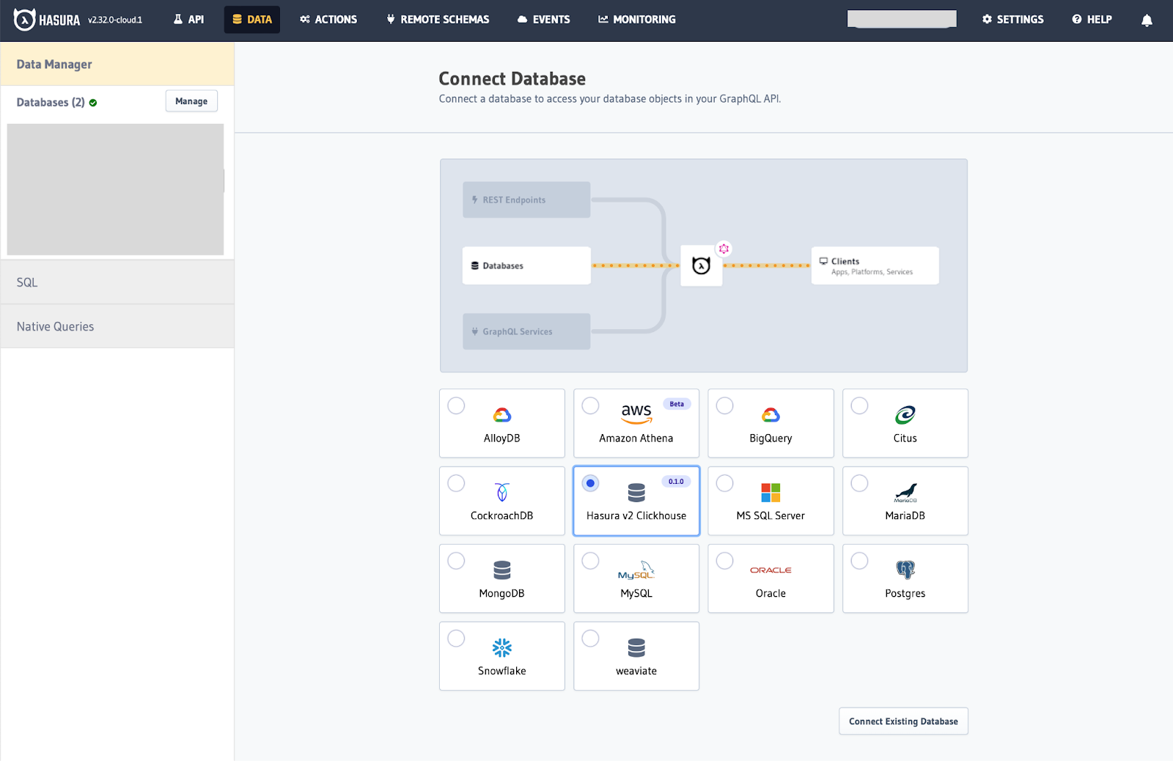The image size is (1173, 761).
Task: Open the HELP menu
Action: pyautogui.click(x=1092, y=20)
